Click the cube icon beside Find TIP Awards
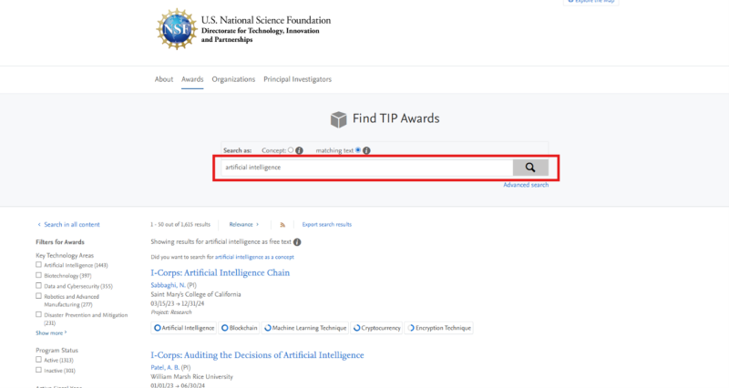Viewport: 729px width, 388px height. coord(338,119)
